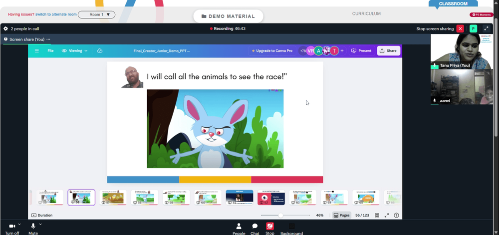Select slide 63 thumbnail
The image size is (499, 235).
click(x=303, y=198)
